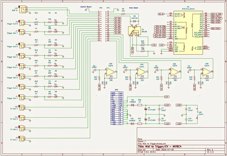Select the J5 Trigger Out 5 jack symbol
The width and height of the screenshot is (227, 156).
pos(22,56)
